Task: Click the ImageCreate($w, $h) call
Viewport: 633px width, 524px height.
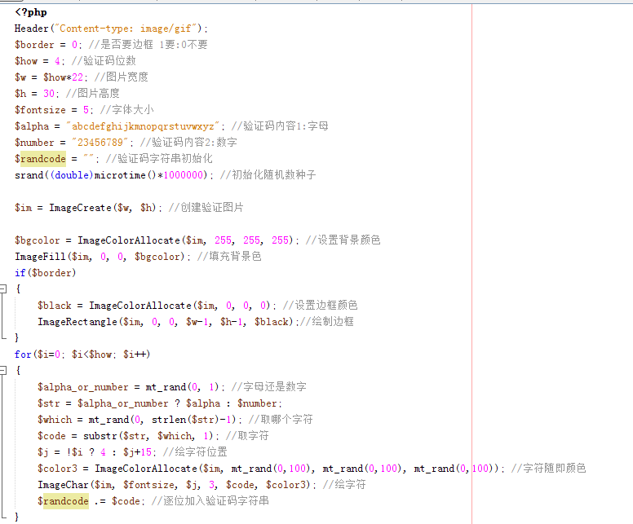Action: click(103, 208)
